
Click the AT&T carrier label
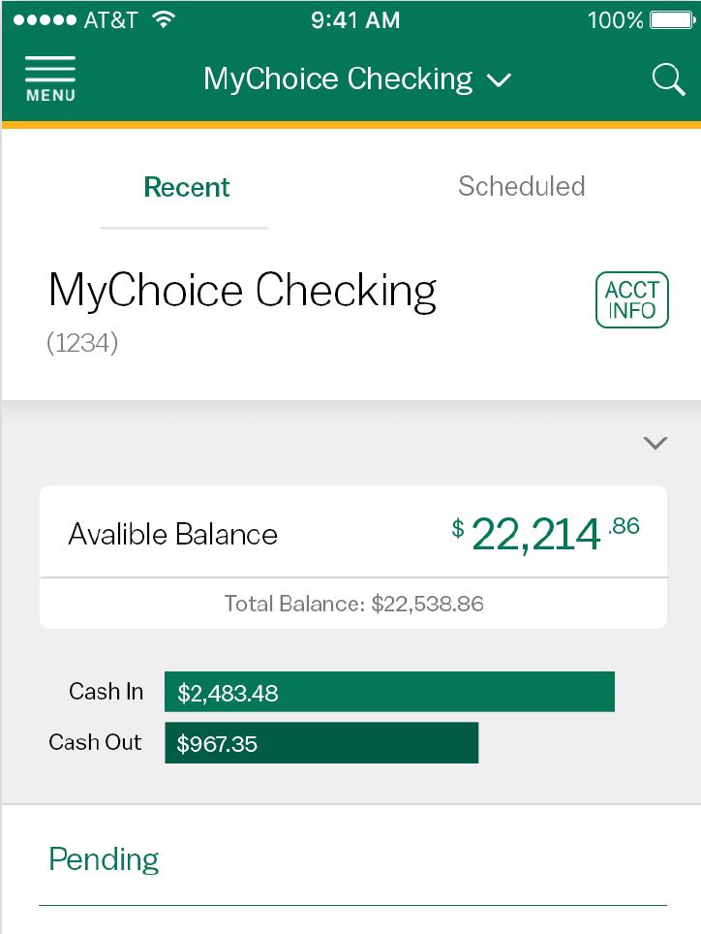click(112, 20)
